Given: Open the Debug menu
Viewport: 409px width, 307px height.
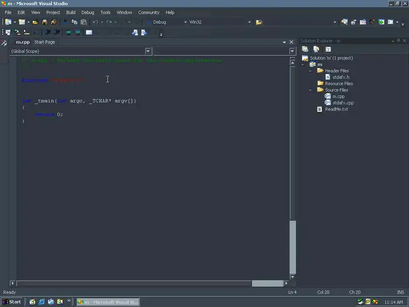Looking at the screenshot, I should tap(87, 12).
